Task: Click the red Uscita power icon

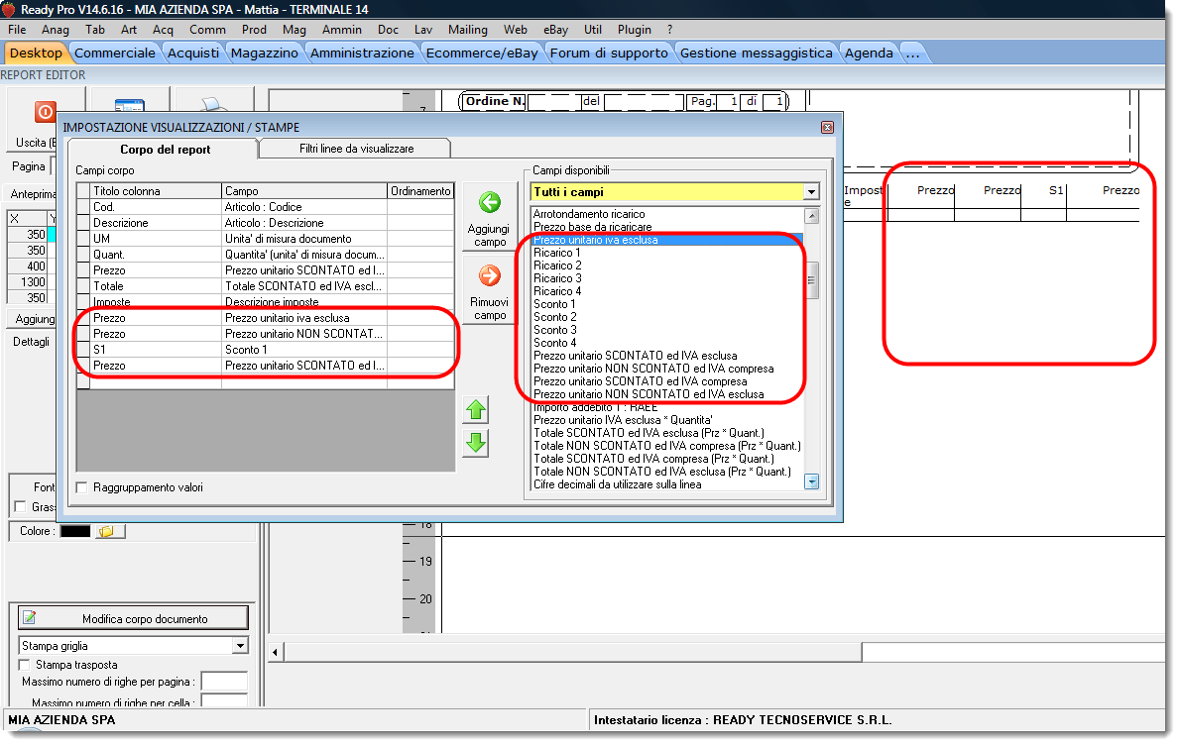Action: click(x=46, y=112)
